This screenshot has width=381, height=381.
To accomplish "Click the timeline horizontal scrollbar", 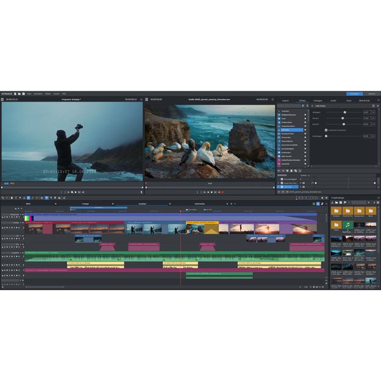I will tap(45, 287).
